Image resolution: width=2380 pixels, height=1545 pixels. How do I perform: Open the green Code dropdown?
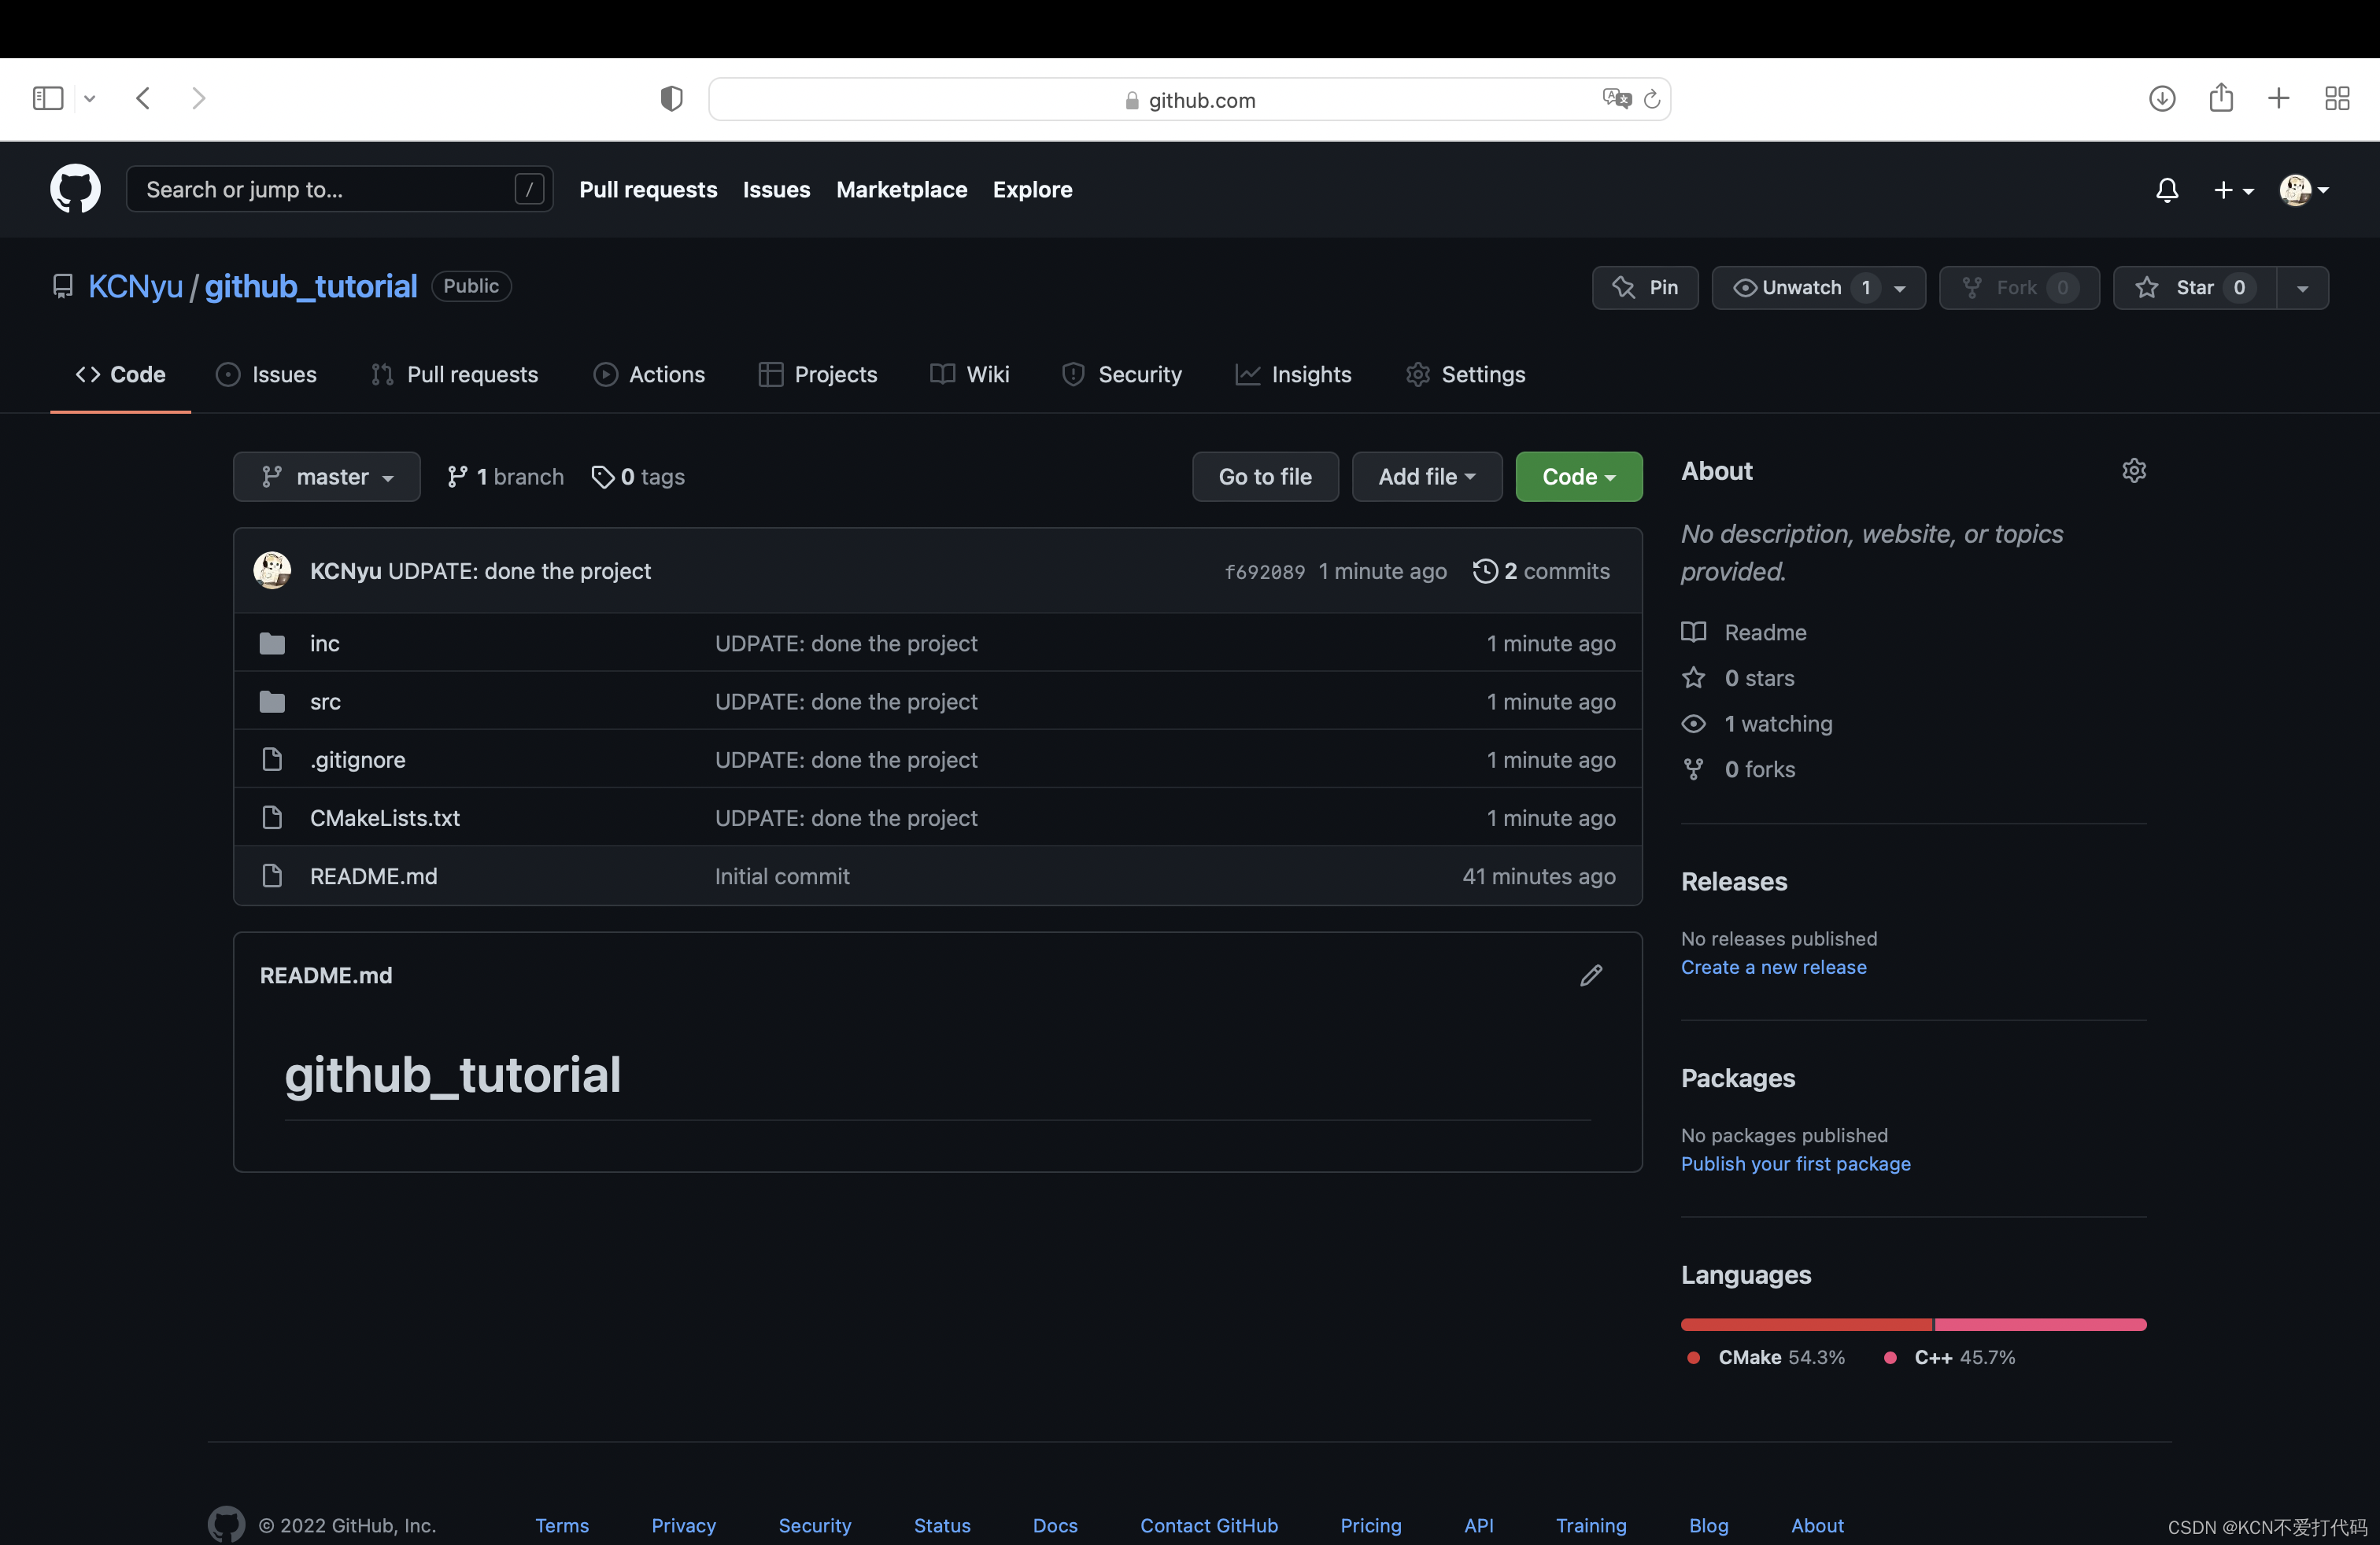(1579, 477)
